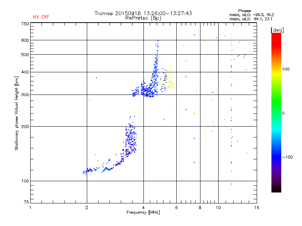The image size is (302, 226).
Task: Click the 400 tick label on the height axis
Action: coord(25,72)
